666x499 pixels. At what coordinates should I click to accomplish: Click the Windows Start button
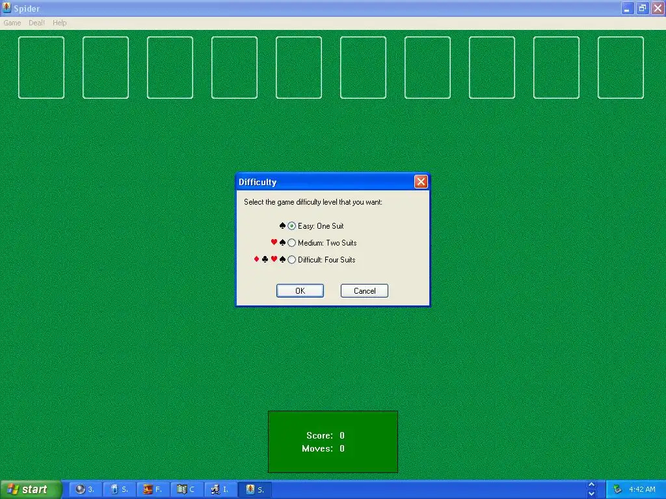tap(30, 490)
